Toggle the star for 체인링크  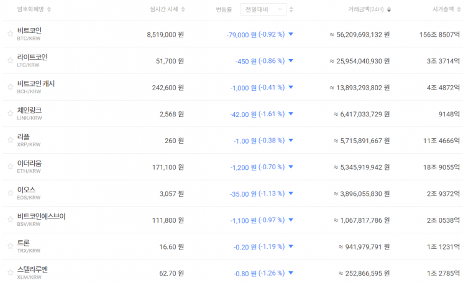tap(11, 113)
